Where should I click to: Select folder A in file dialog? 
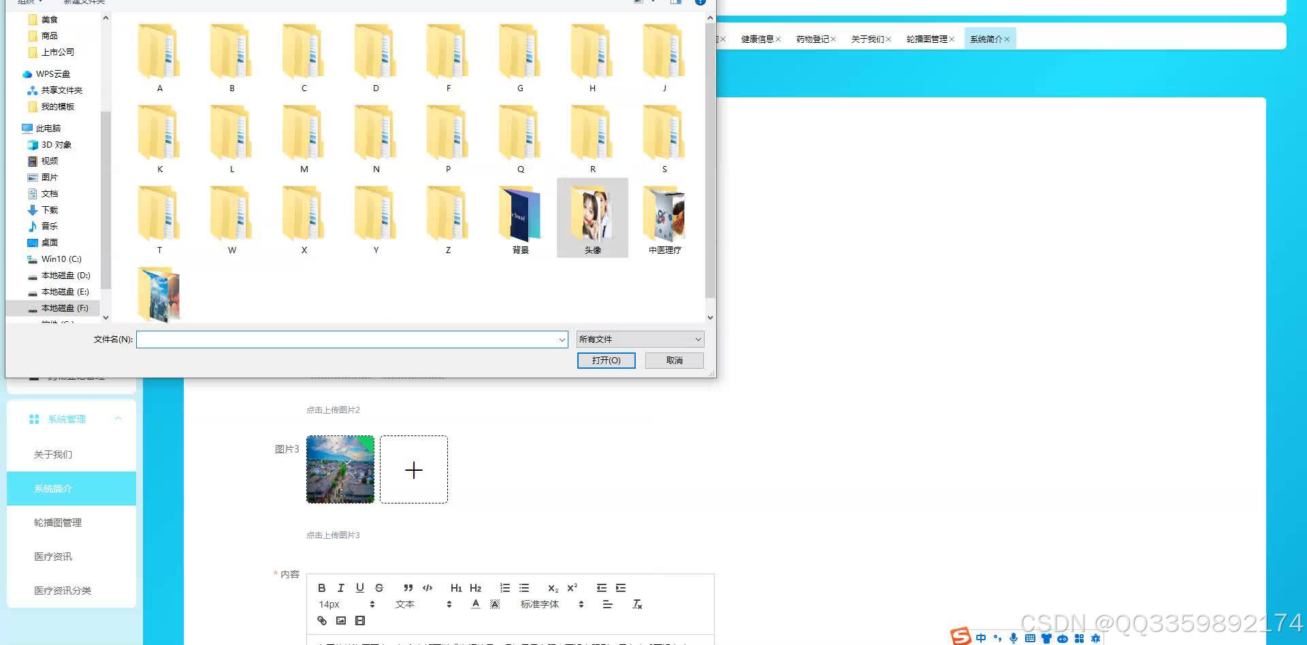[x=159, y=57]
